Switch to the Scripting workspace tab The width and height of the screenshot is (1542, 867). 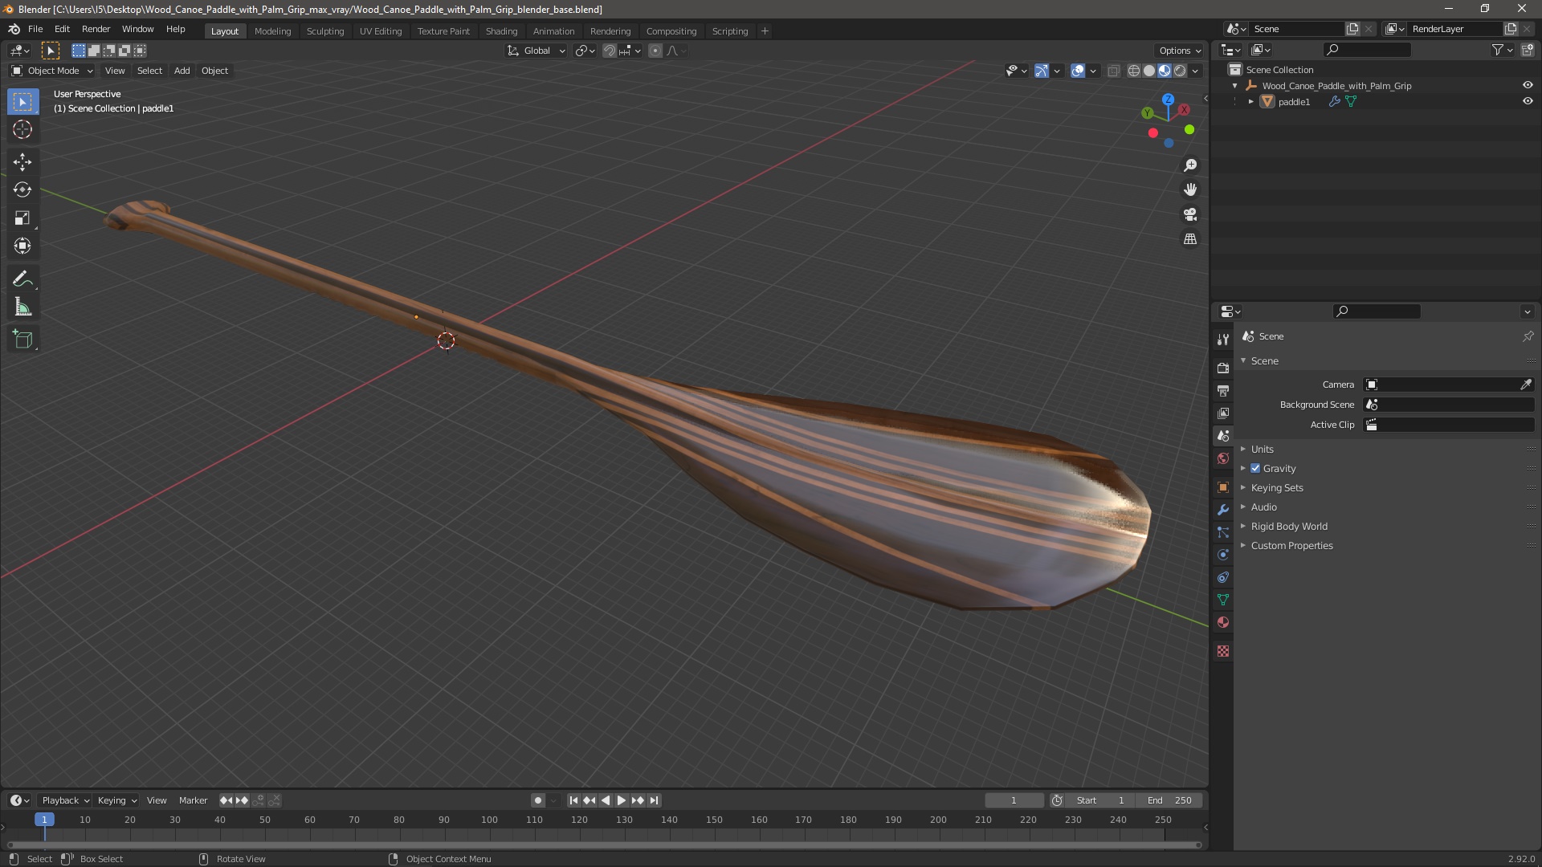[x=729, y=31]
